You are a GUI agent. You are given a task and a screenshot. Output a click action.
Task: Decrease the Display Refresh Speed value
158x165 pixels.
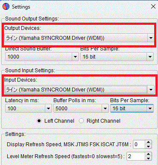(x=148, y=147)
